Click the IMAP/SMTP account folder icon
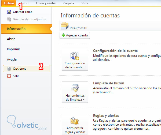The height and width of the screenshot is (135, 161). click(64, 26)
